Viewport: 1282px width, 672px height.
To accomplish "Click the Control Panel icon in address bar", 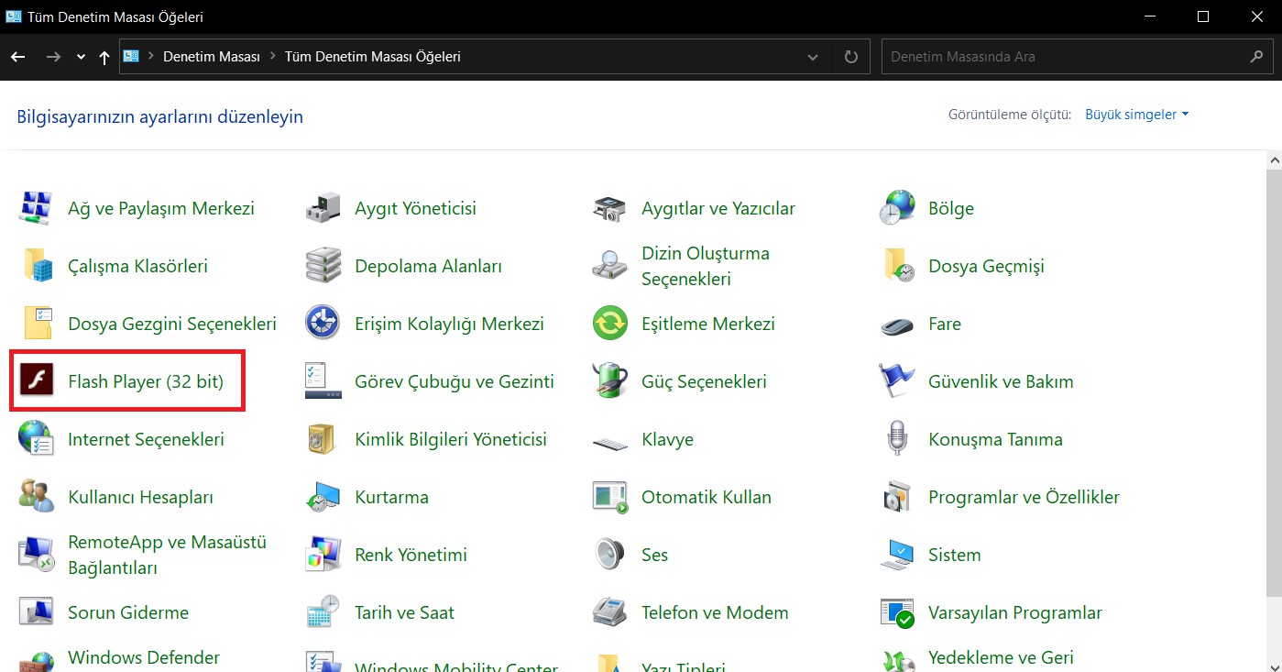I will click(130, 57).
